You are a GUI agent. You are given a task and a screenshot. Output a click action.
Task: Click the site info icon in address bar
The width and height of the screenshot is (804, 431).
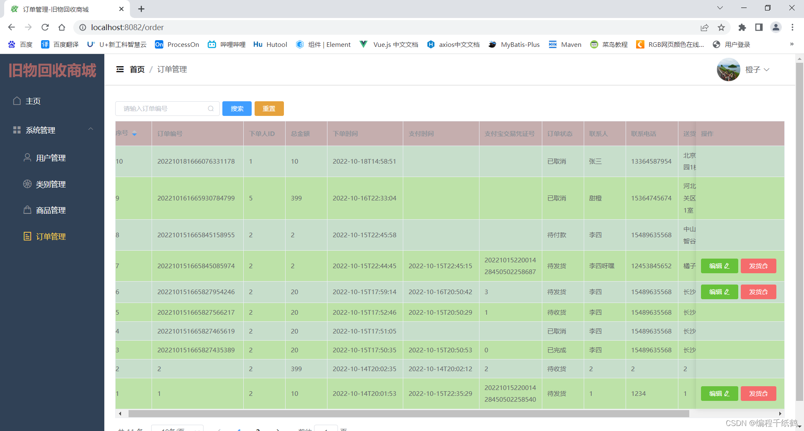click(82, 27)
